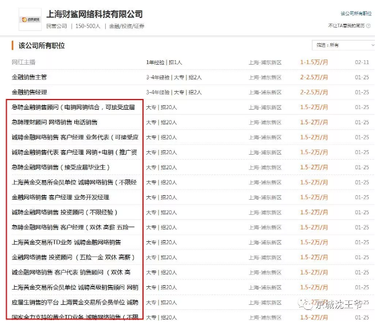
Task: Open 应届生销售的平台 上海黄金交易所会员单位 job
Action: pyautogui.click(x=75, y=303)
